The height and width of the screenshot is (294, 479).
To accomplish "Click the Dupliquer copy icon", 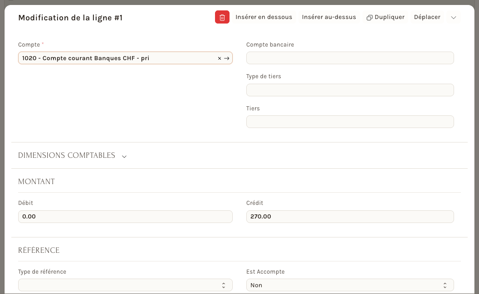I will tap(369, 17).
